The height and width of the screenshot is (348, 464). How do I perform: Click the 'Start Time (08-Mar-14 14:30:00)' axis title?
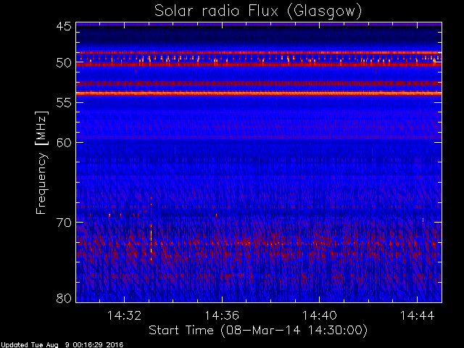pyautogui.click(x=258, y=331)
